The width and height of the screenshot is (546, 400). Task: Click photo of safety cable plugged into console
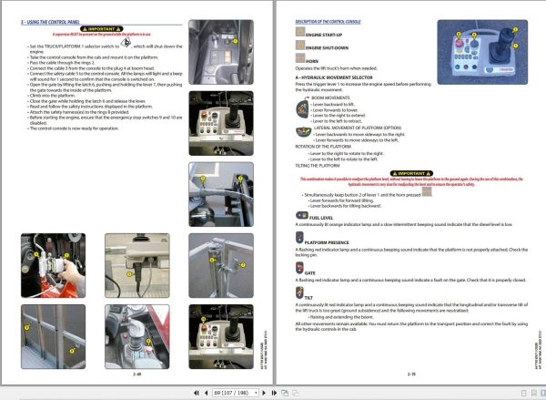[x=137, y=265]
